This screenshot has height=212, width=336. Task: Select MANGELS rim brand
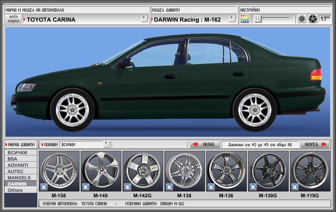coord(21,178)
